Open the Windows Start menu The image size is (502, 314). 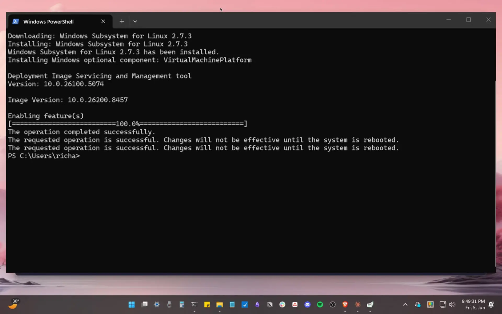(x=132, y=304)
